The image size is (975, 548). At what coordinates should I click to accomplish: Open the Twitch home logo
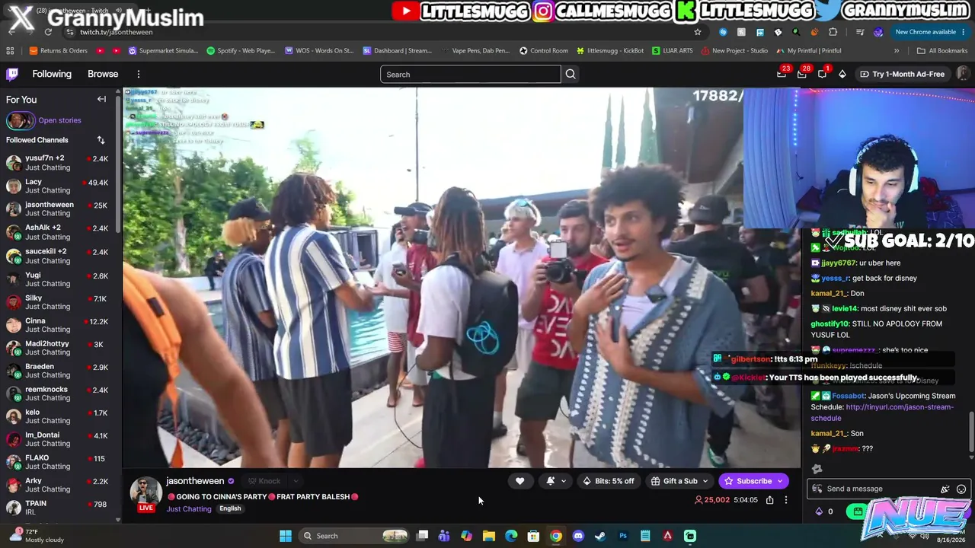pyautogui.click(x=12, y=74)
